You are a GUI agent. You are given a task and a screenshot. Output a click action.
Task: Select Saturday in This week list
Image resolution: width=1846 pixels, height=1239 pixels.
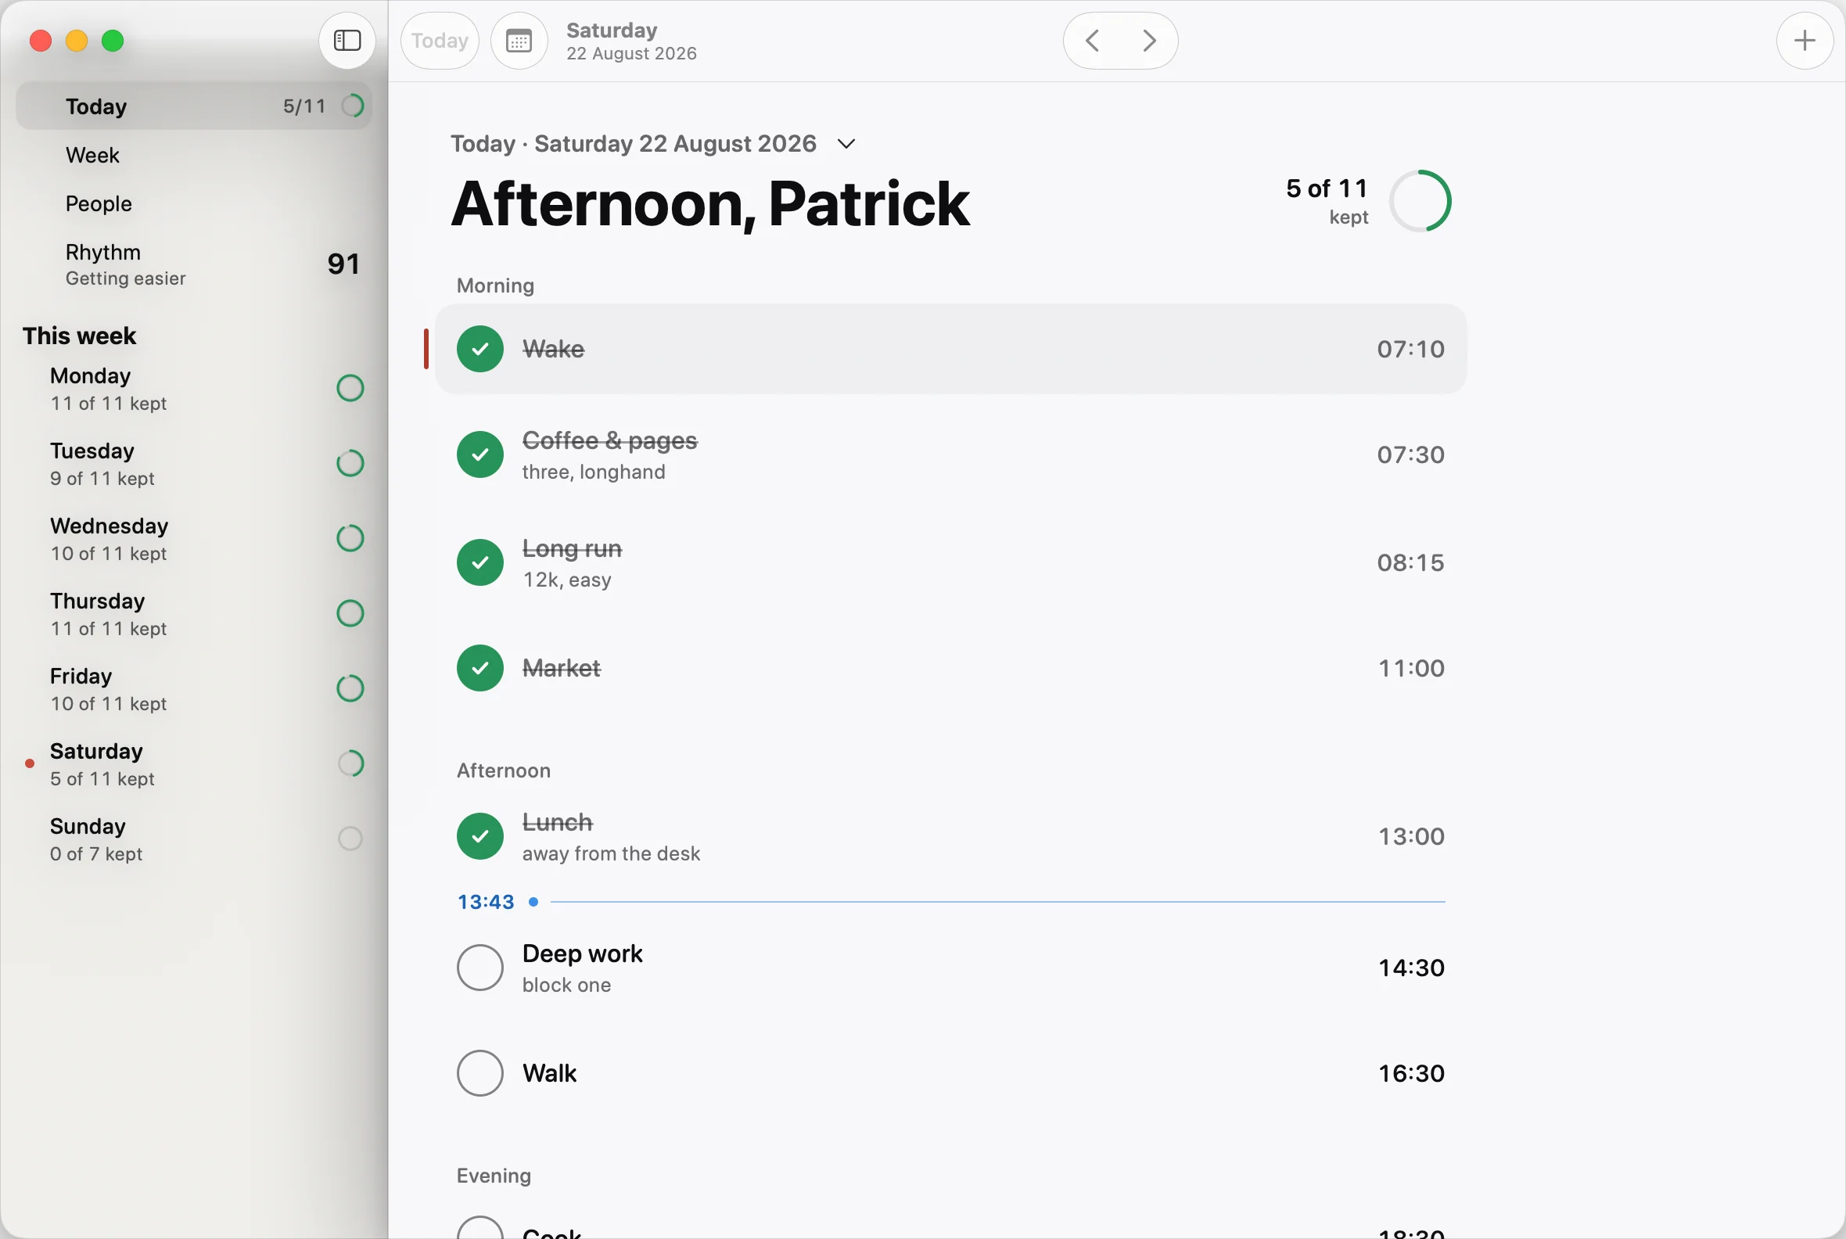click(195, 764)
